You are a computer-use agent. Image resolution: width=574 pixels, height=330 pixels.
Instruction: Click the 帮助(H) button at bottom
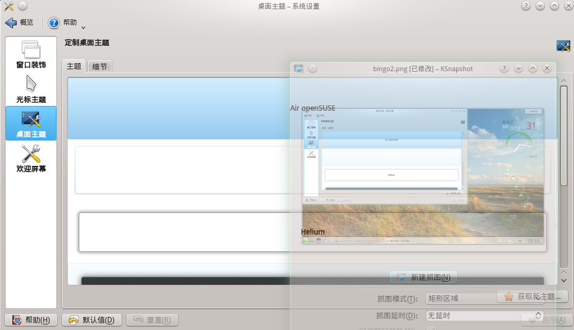[31, 320]
